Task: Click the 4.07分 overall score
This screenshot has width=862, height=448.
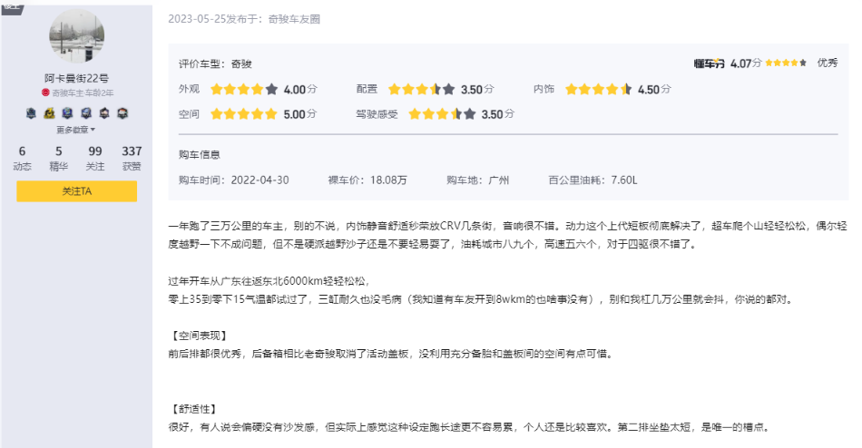Action: coord(746,63)
